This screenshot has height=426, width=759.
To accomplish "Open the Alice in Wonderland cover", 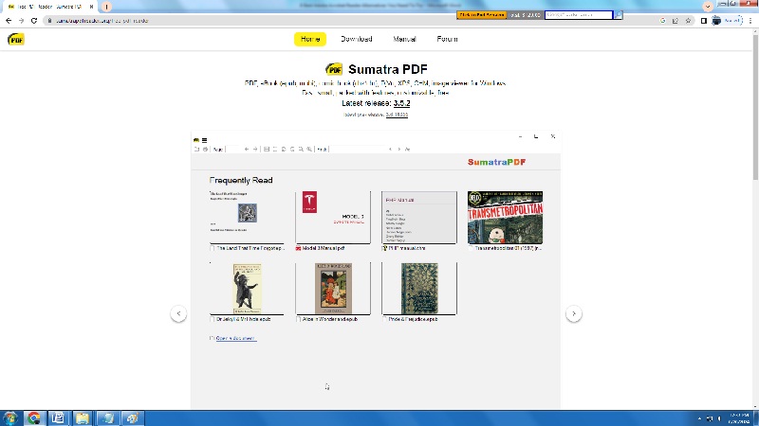I will point(333,289).
